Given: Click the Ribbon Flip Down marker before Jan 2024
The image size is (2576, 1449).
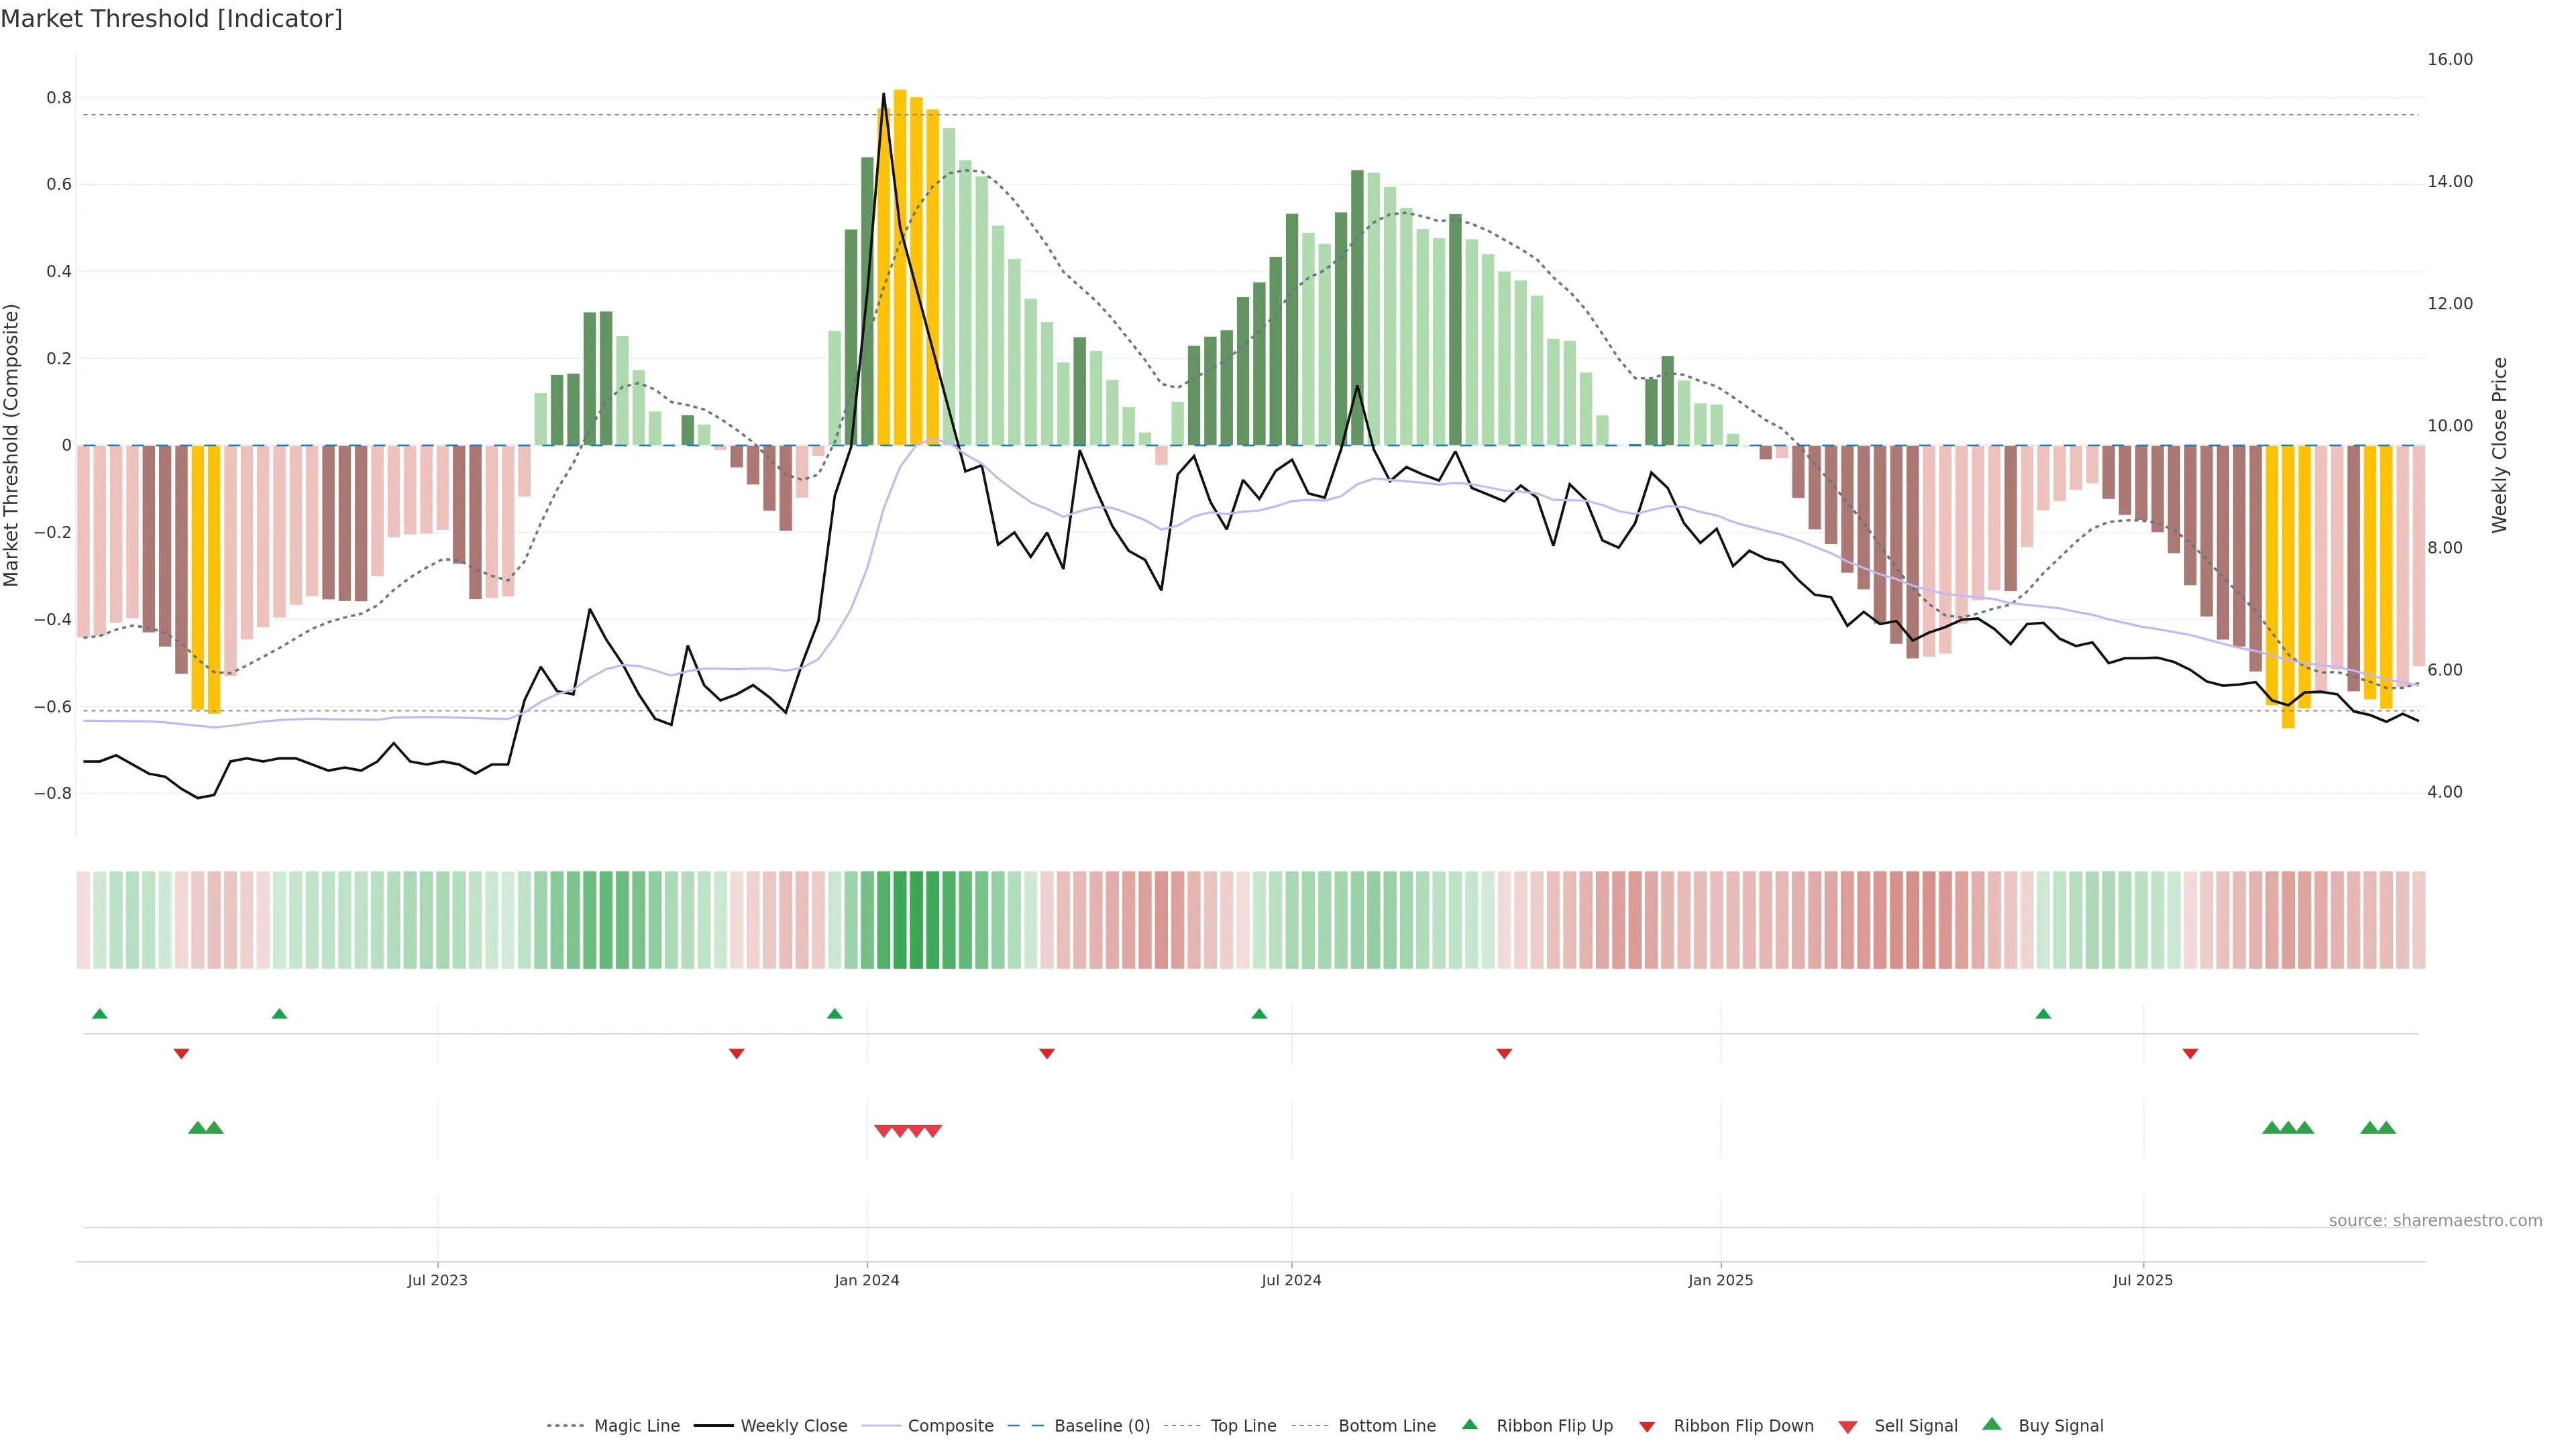Looking at the screenshot, I should [737, 1053].
